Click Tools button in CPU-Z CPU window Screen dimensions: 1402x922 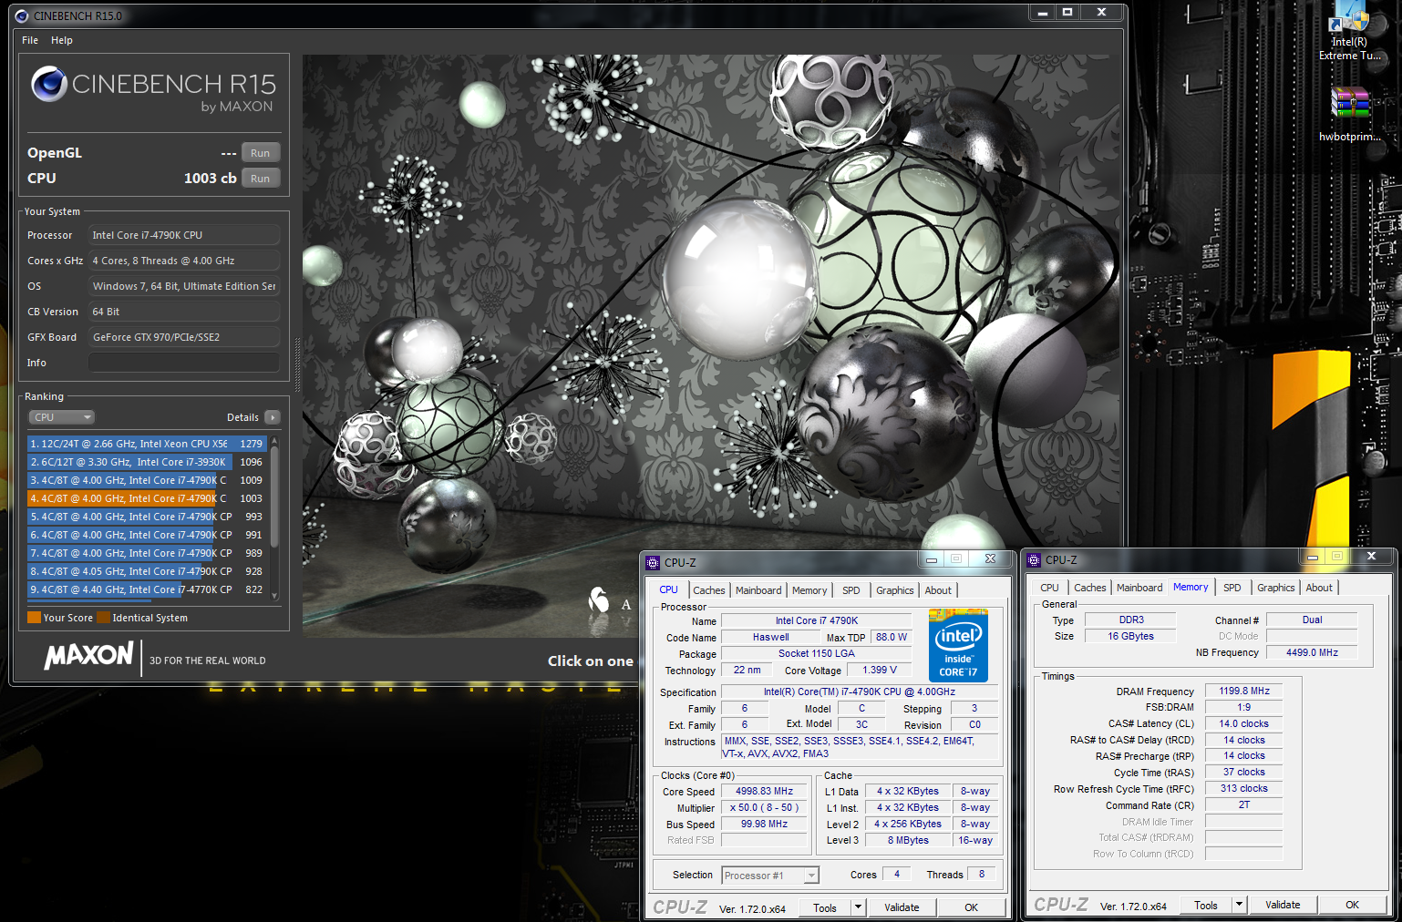point(825,907)
